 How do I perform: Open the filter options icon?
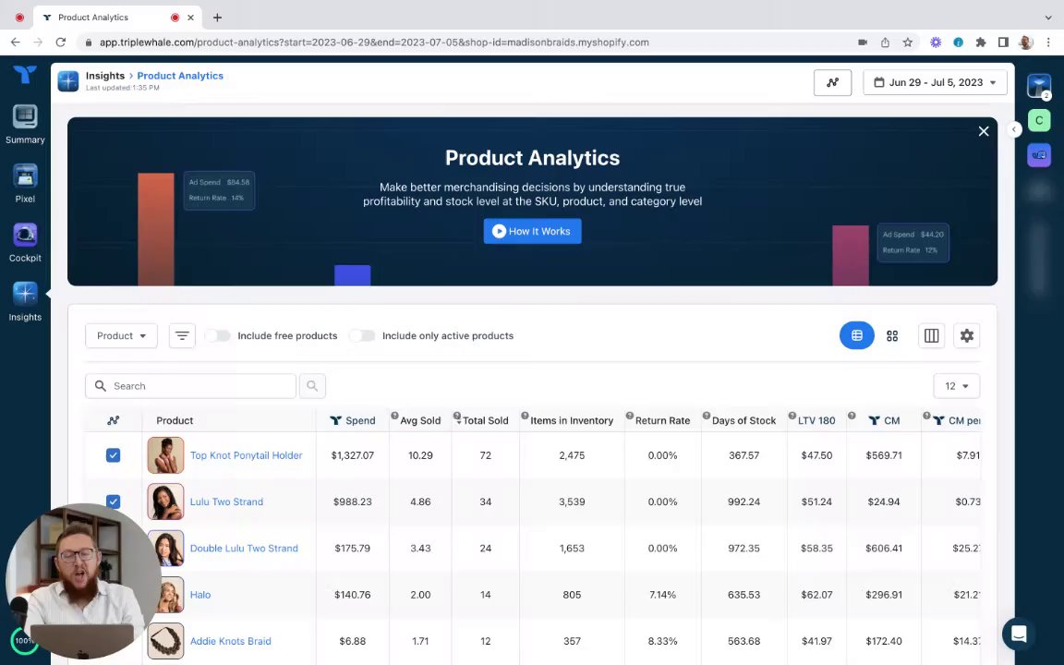point(182,336)
